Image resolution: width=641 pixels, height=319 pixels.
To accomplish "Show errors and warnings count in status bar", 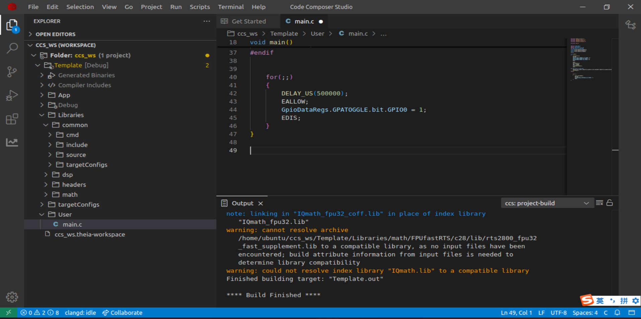I will (39, 313).
